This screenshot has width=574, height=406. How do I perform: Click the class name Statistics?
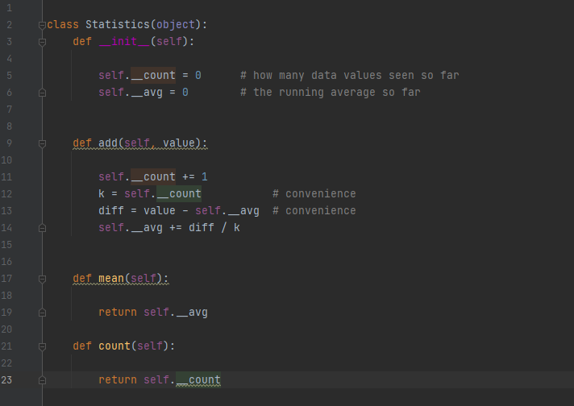point(118,24)
